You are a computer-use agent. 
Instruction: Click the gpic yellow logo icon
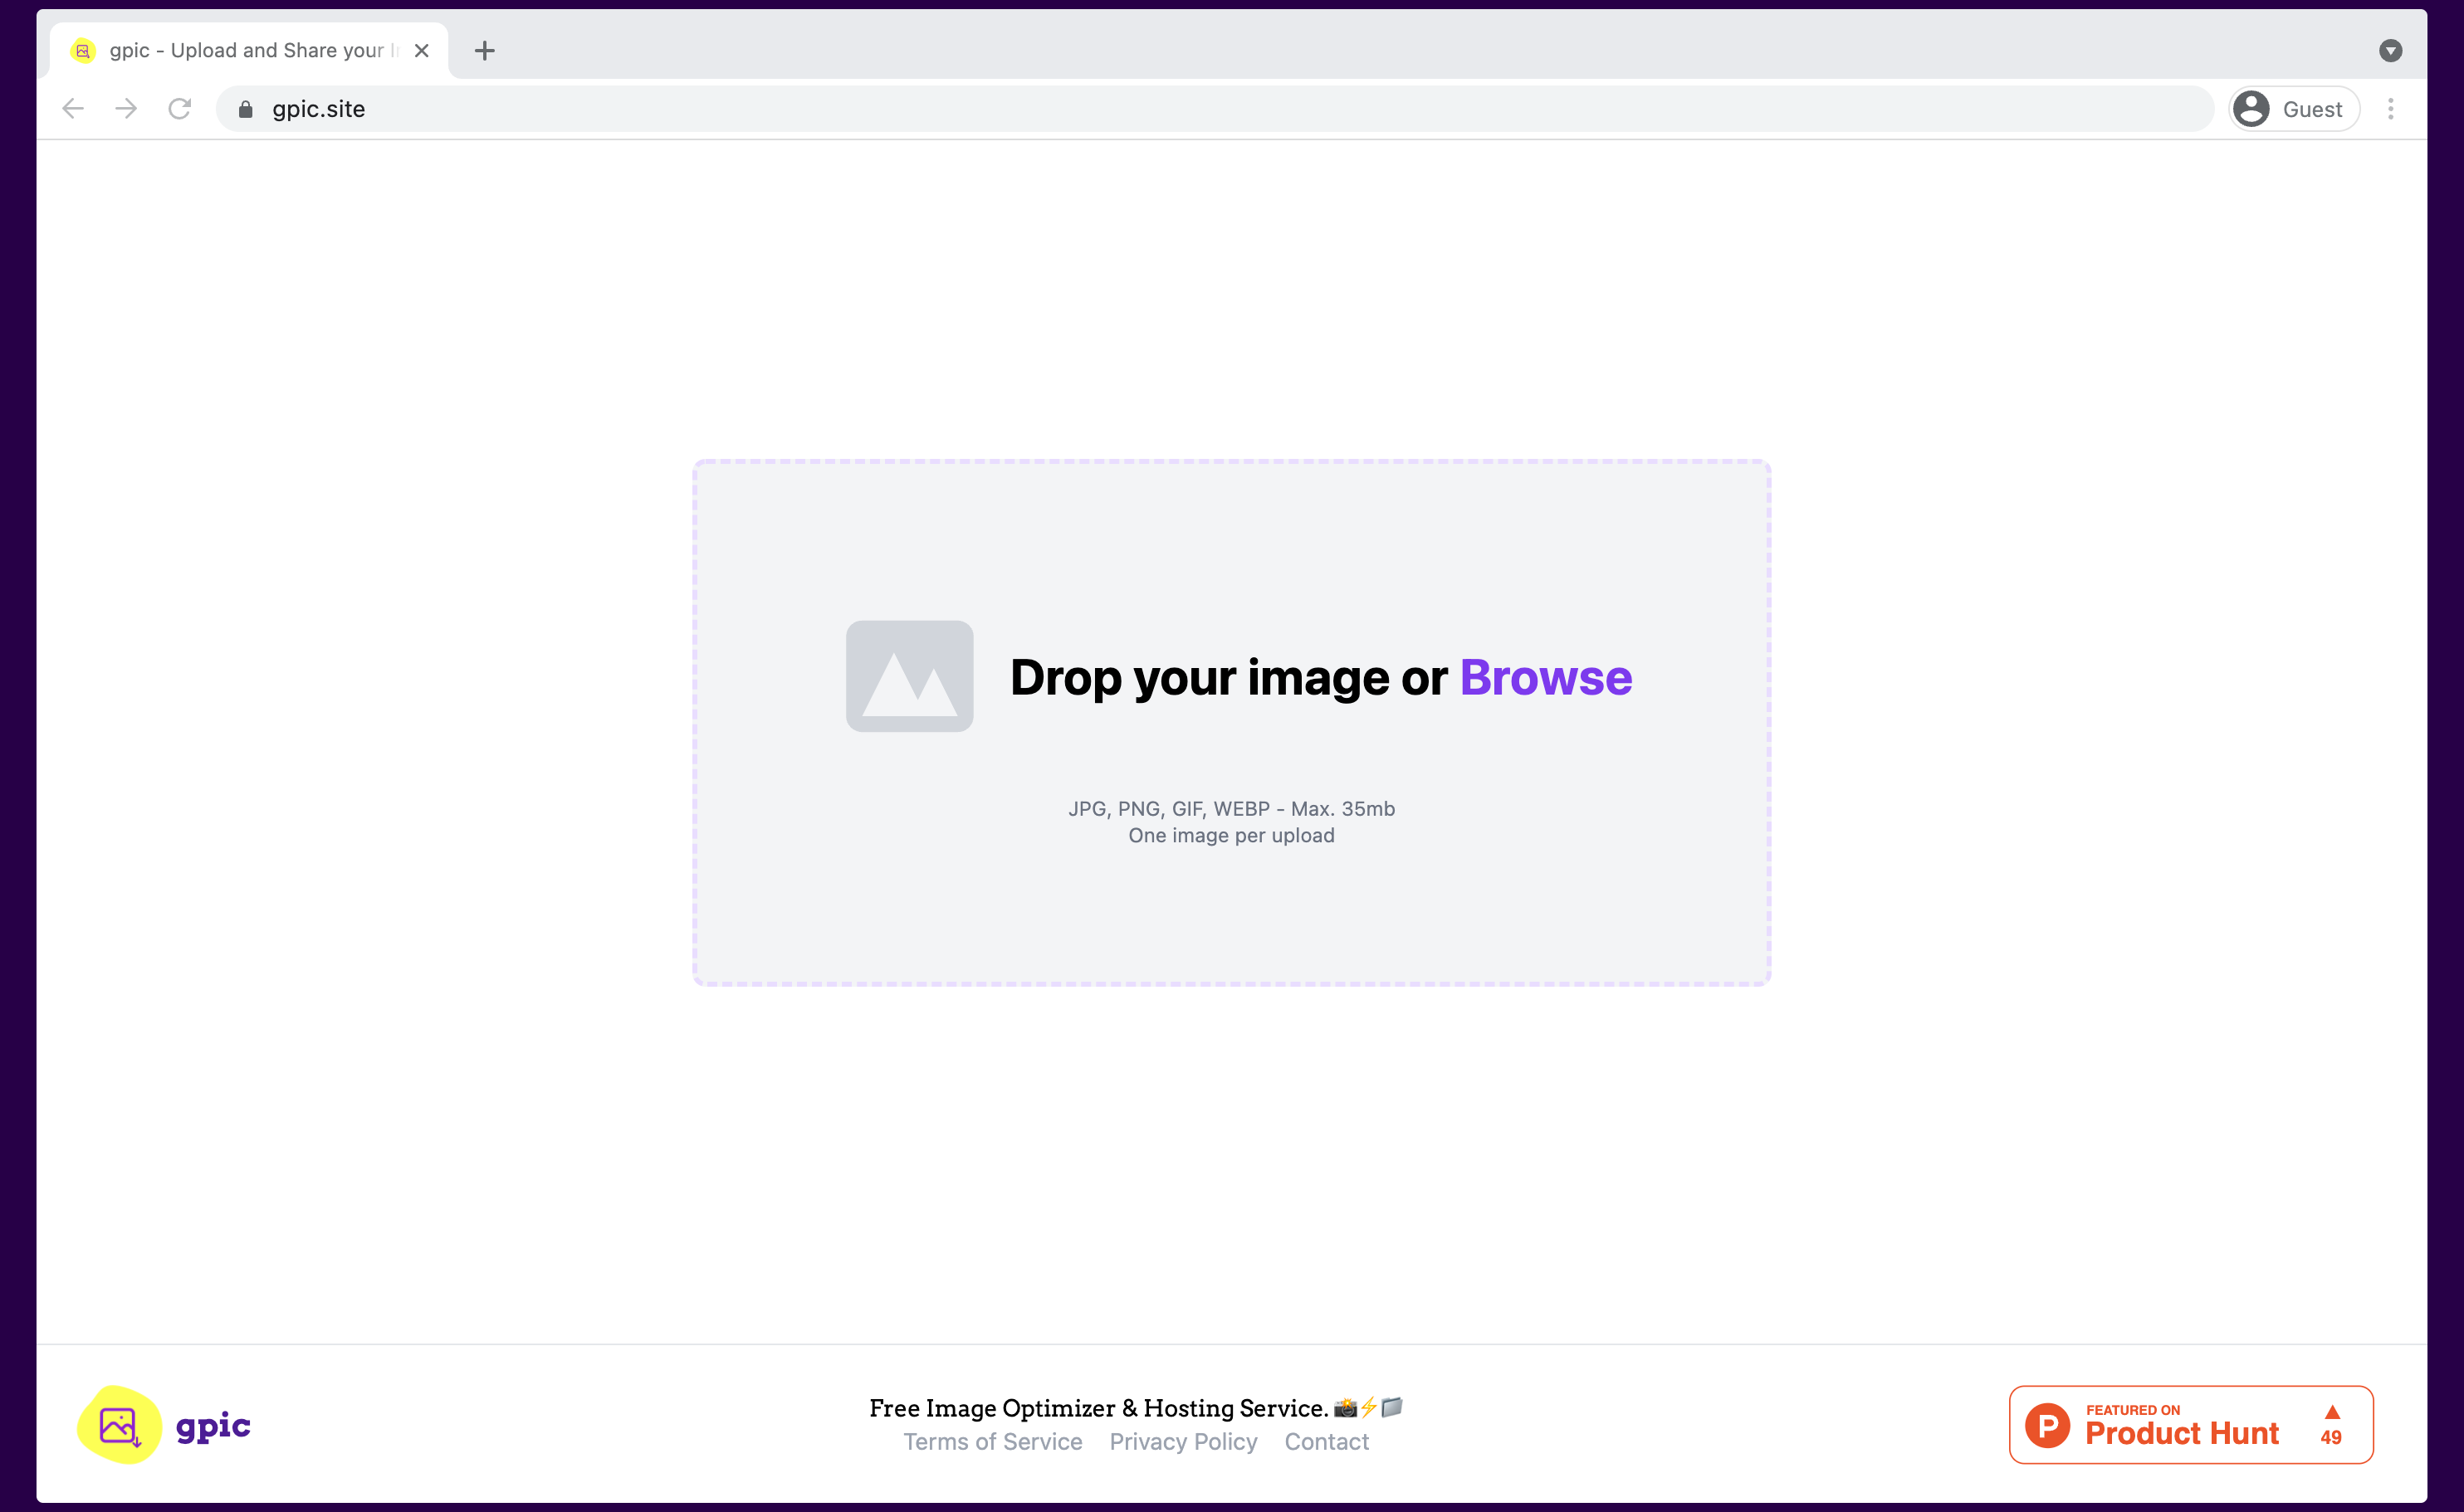point(119,1424)
